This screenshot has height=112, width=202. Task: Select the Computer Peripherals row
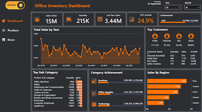click(58, 103)
